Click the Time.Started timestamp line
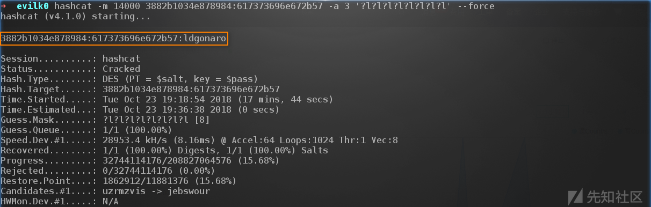Viewport: 651px width, 207px height. pos(167,99)
